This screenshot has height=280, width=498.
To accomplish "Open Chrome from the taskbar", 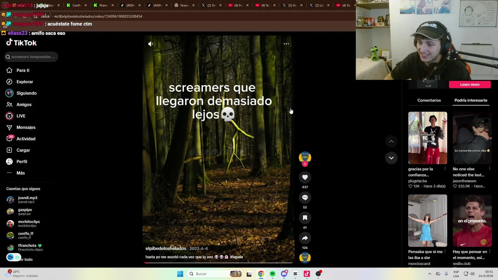I will (x=261, y=274).
